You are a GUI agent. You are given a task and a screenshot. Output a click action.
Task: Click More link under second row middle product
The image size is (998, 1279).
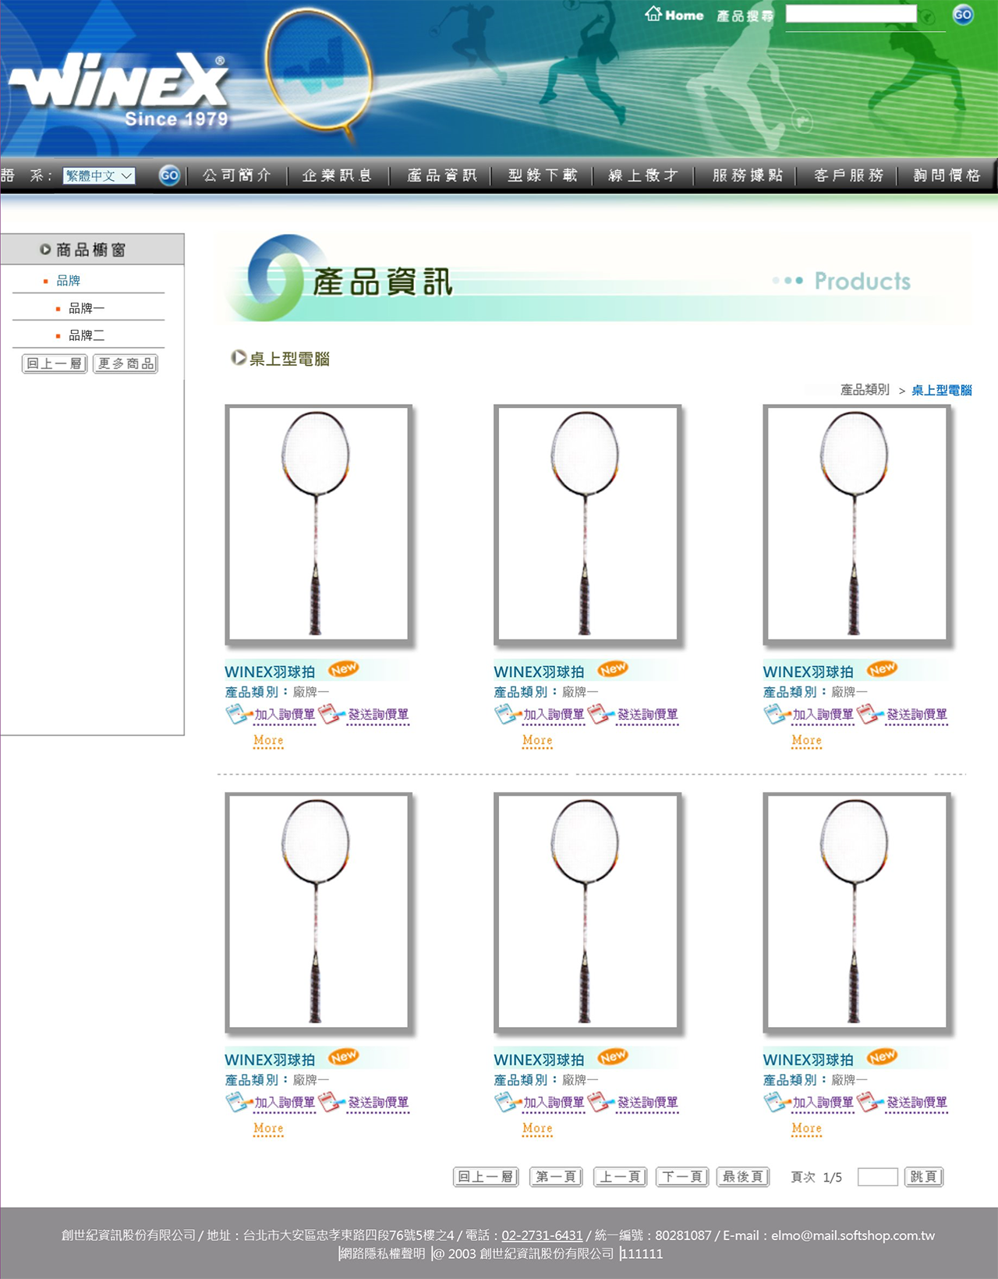(537, 1129)
